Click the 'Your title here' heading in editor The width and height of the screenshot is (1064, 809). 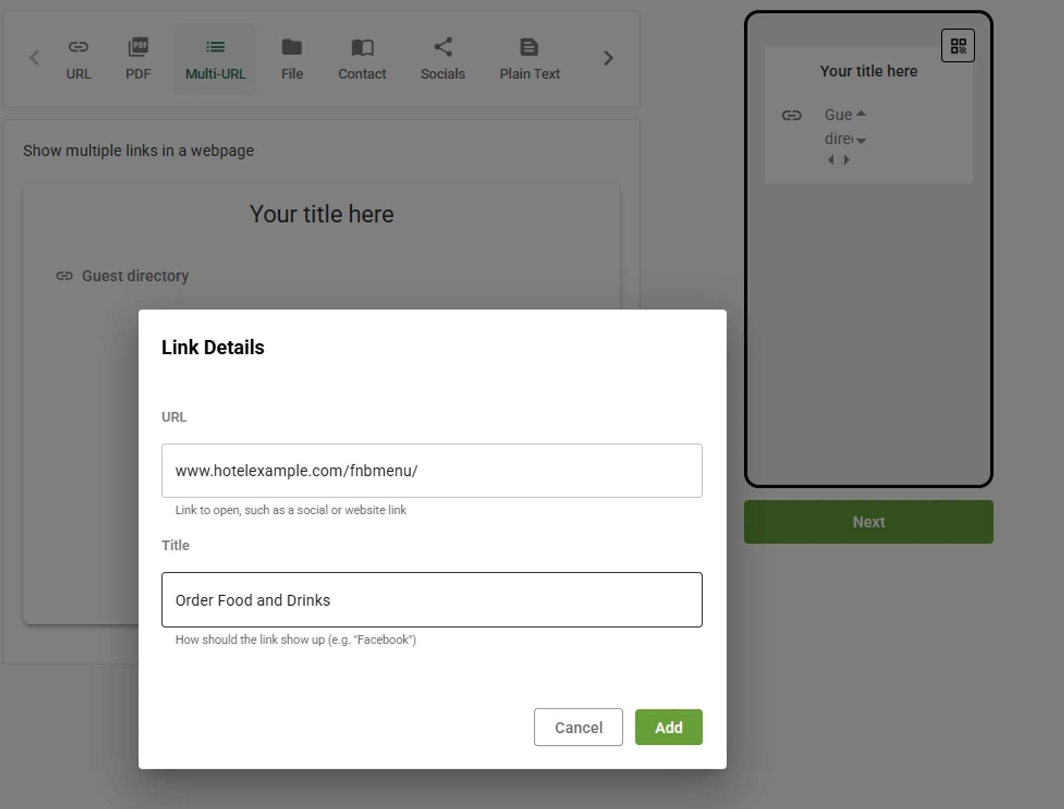[321, 214]
